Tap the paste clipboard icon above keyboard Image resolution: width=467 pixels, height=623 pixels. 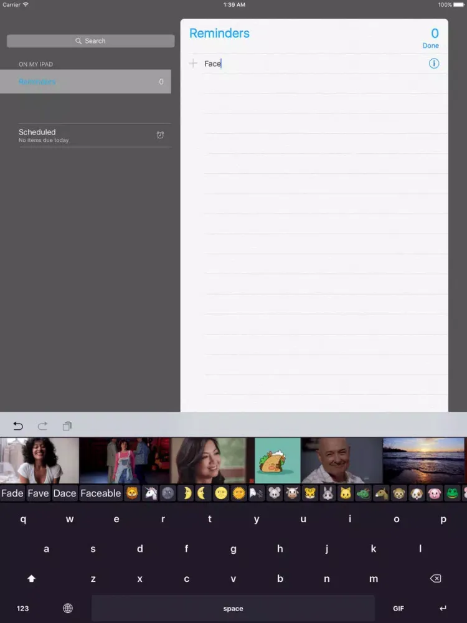click(67, 426)
